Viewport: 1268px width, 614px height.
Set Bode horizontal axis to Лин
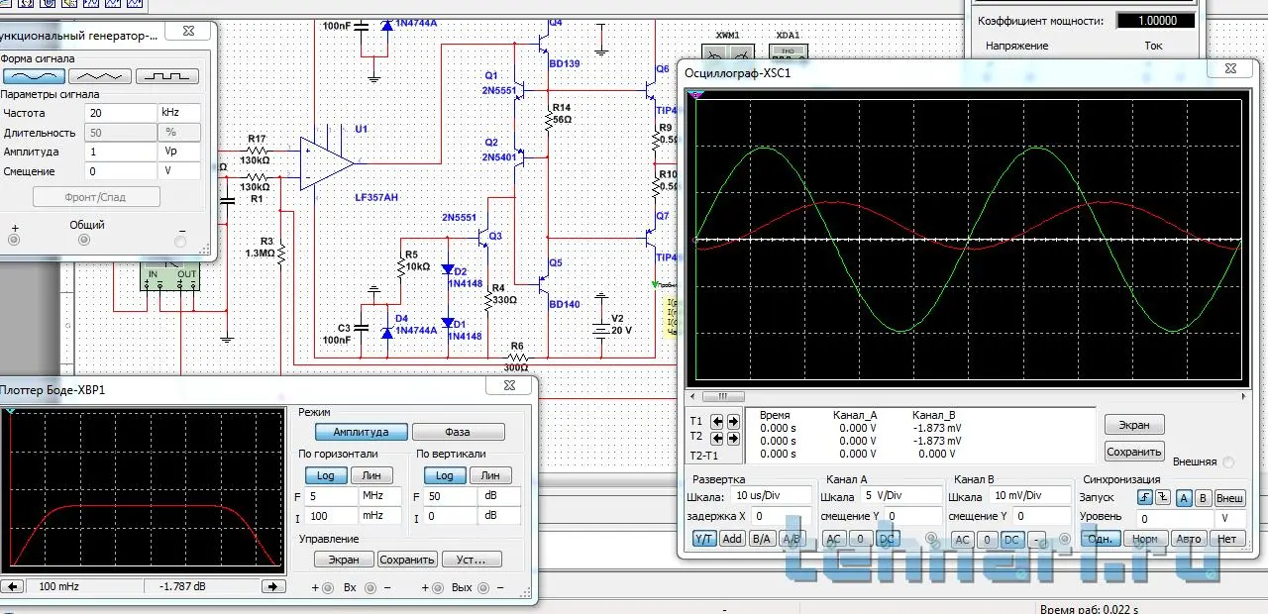tap(371, 475)
